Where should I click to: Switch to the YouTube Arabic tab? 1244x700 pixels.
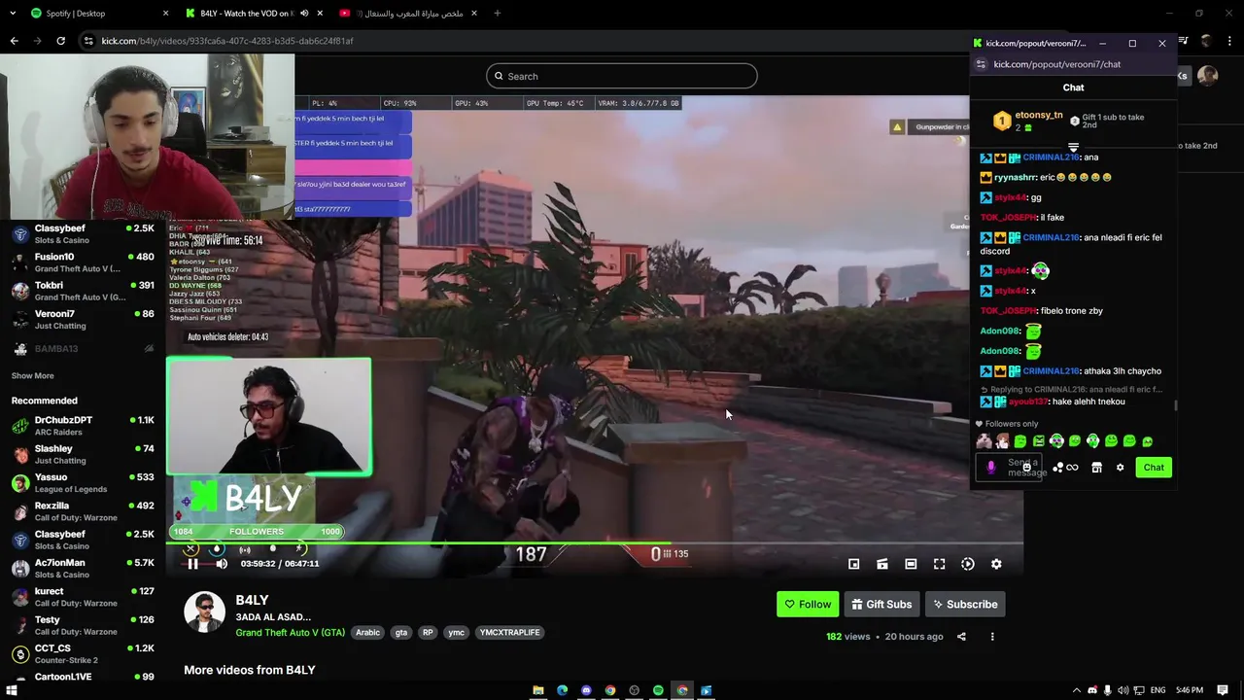[408, 14]
